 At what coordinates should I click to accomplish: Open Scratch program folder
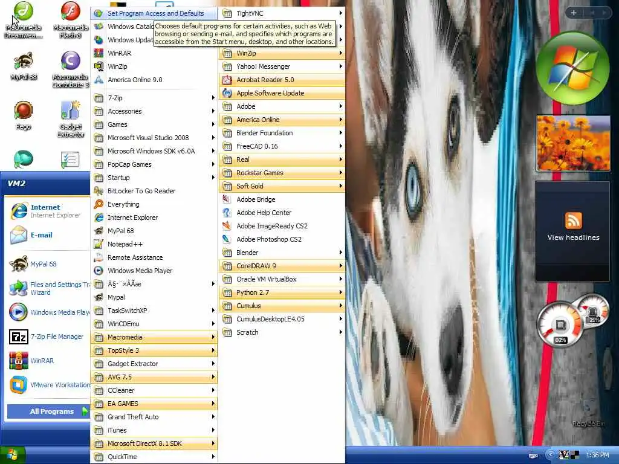[282, 332]
